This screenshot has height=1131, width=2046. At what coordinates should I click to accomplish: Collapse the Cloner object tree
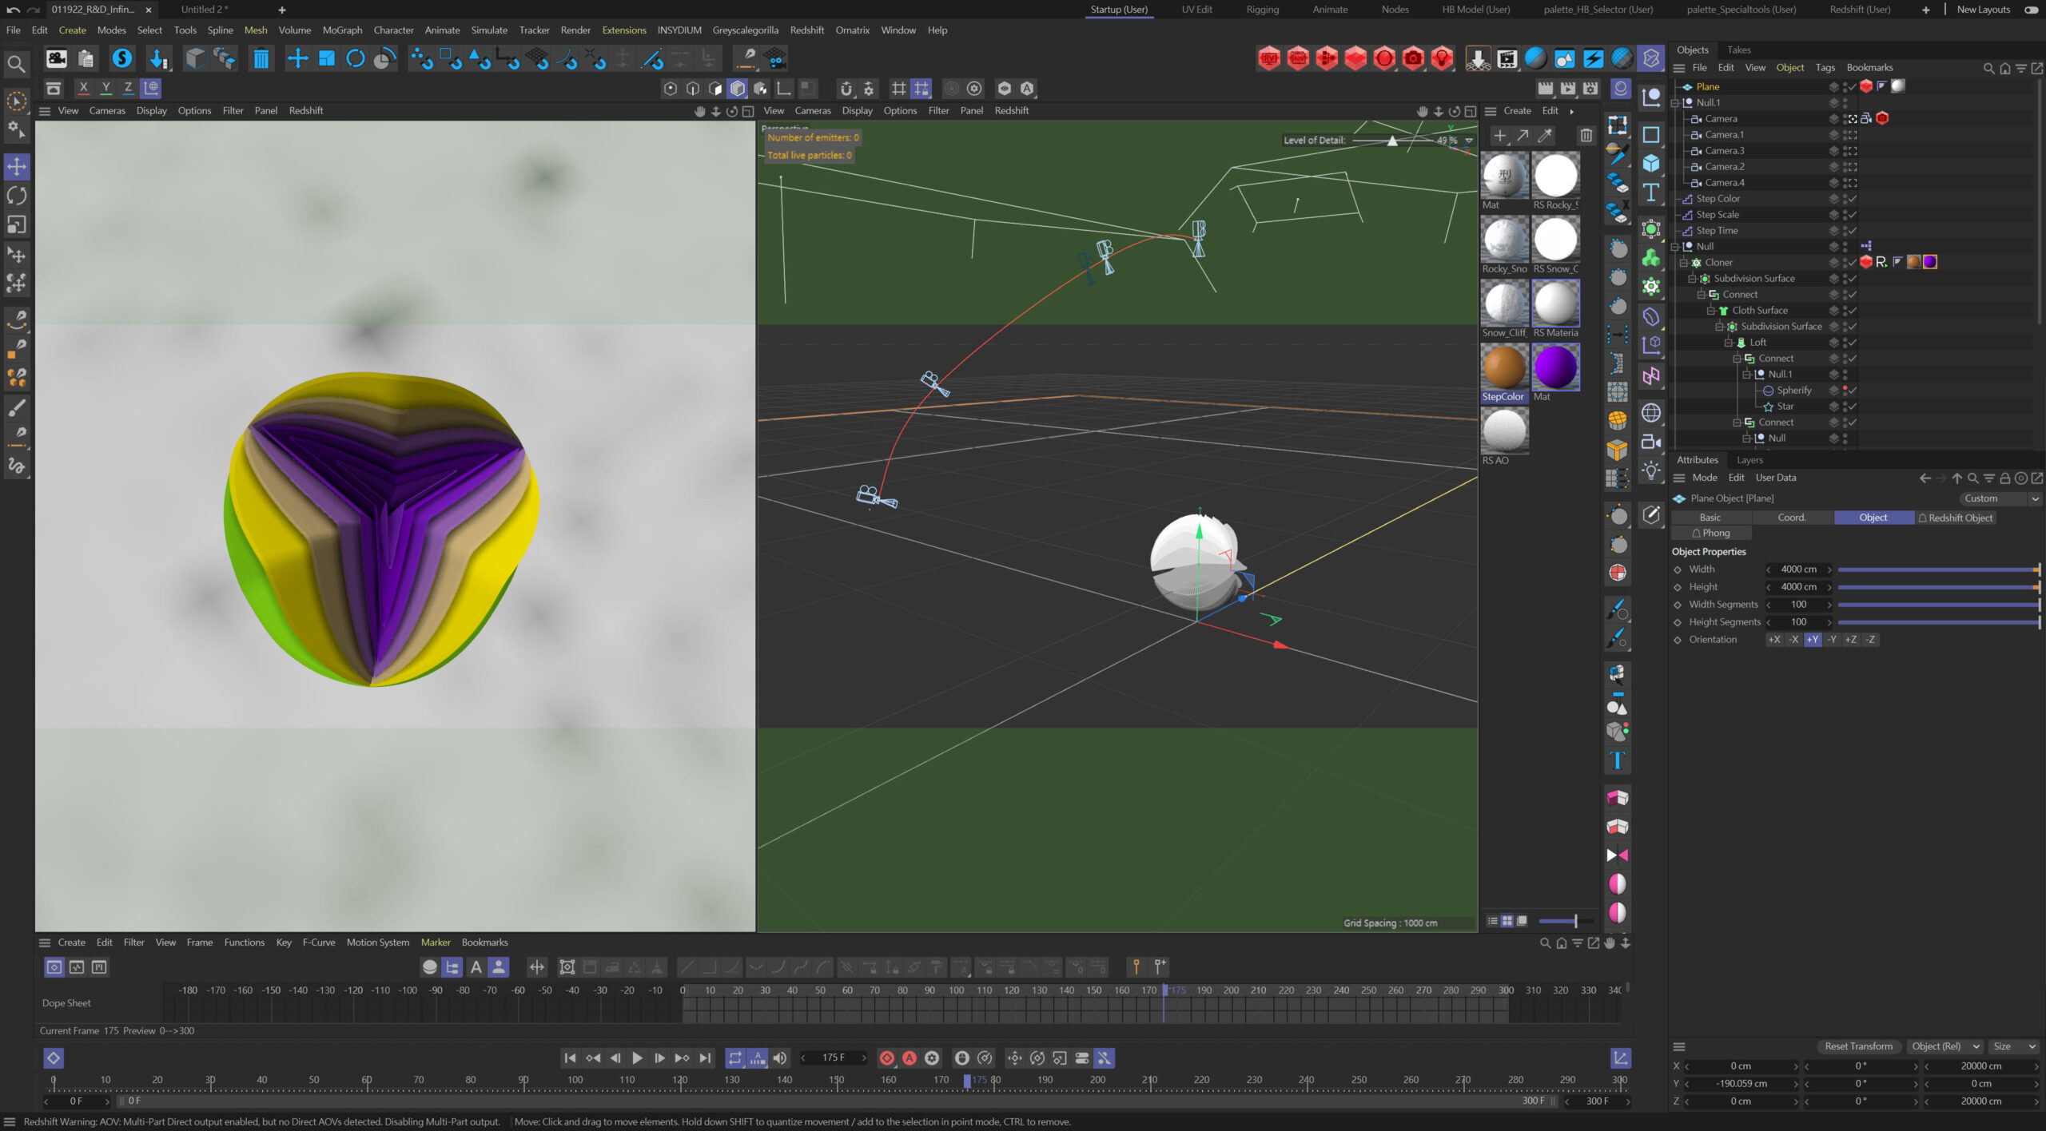click(x=1683, y=263)
